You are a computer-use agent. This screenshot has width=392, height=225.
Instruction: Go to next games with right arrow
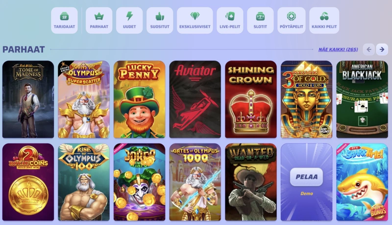[382, 49]
